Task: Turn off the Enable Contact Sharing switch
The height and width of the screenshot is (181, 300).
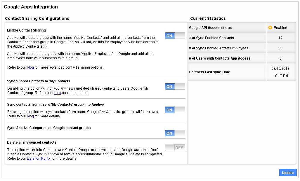Action: click(175, 36)
